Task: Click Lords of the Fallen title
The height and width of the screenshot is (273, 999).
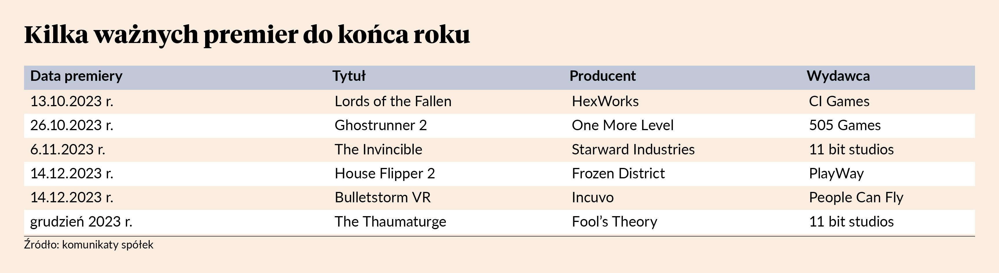Action: (393, 102)
